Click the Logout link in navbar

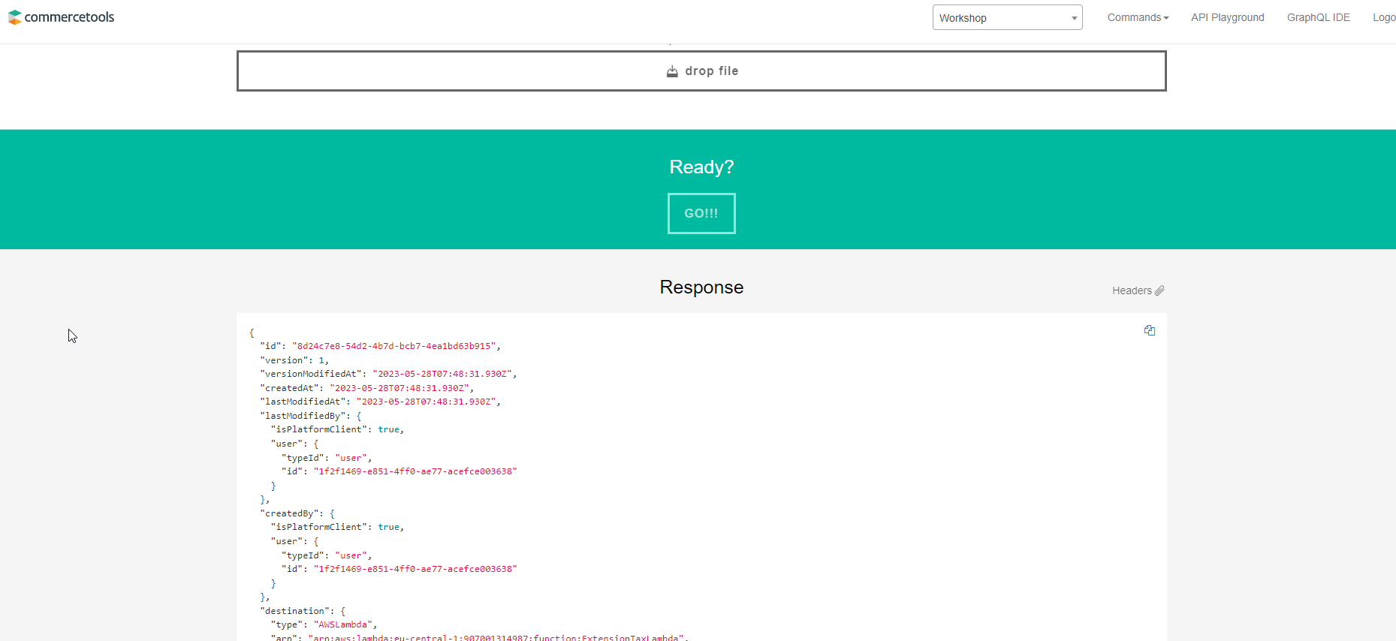(1383, 18)
